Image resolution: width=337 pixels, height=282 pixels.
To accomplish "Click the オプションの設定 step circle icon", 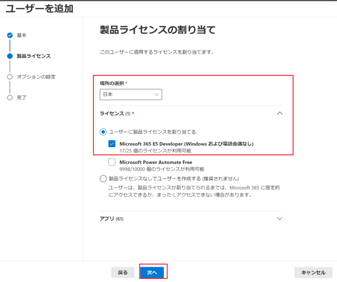I will (x=10, y=77).
